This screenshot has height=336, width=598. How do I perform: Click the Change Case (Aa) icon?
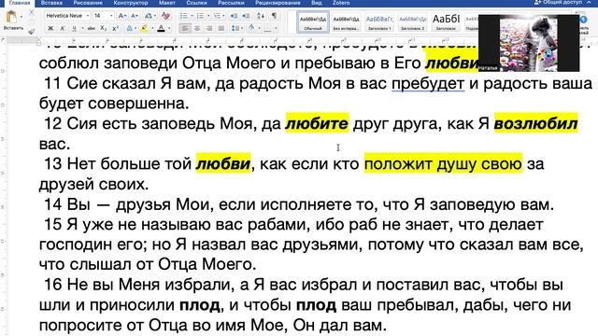tap(149, 16)
